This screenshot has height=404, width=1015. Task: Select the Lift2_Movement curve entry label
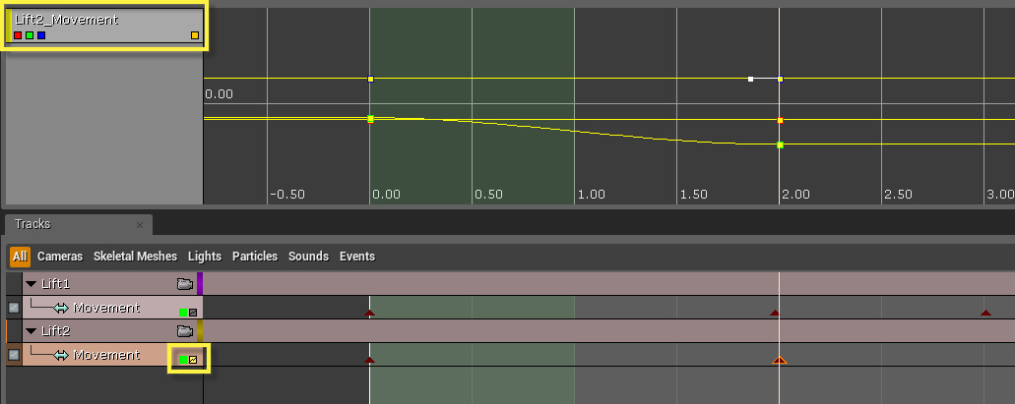pos(66,20)
